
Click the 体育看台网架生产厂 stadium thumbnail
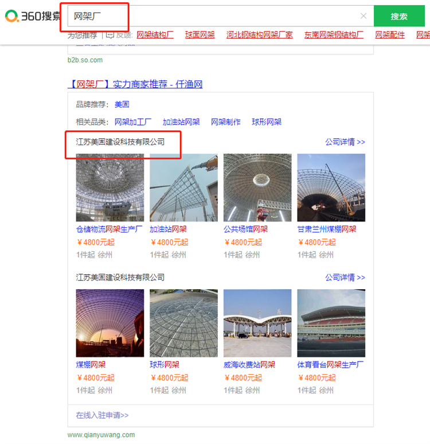(x=331, y=323)
